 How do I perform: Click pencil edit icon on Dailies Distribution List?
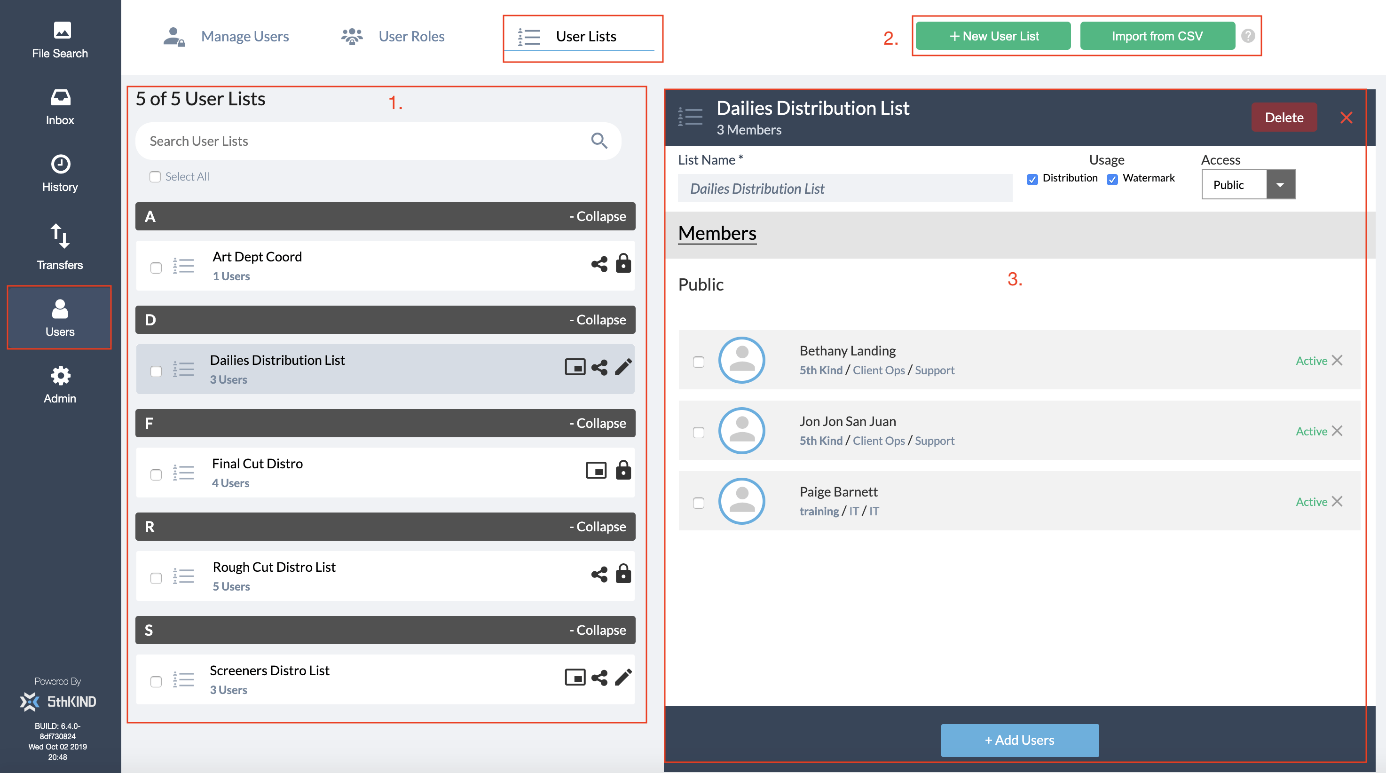click(623, 367)
